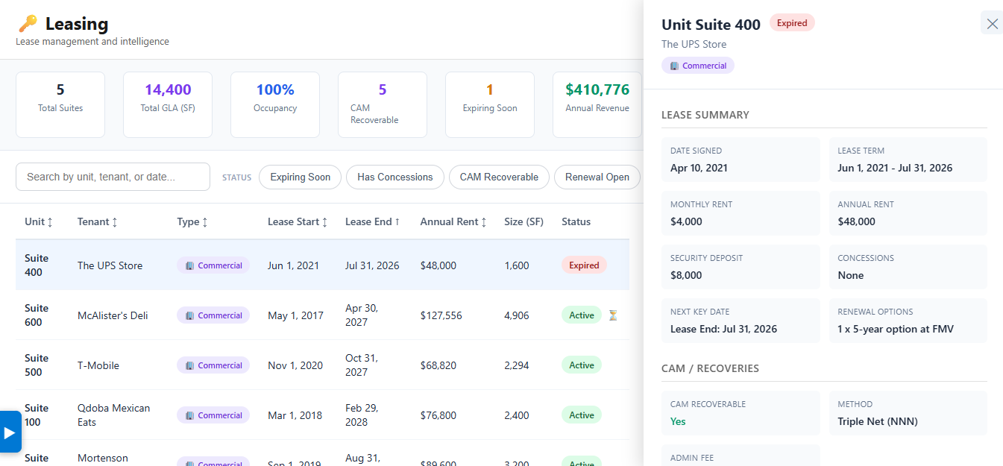Click the Concessions None field
This screenshot has height=466, width=1003.
click(x=908, y=267)
